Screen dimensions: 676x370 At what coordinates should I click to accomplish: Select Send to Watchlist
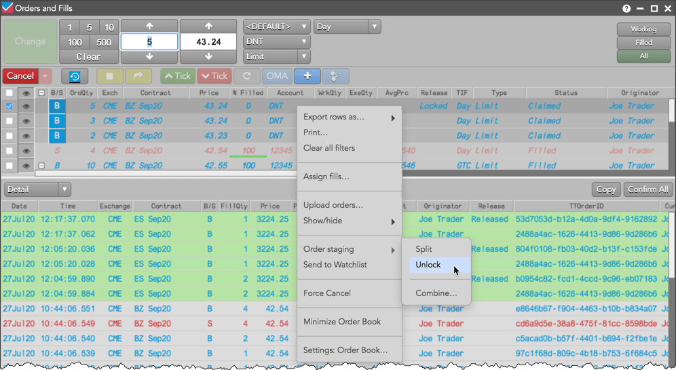coord(350,265)
